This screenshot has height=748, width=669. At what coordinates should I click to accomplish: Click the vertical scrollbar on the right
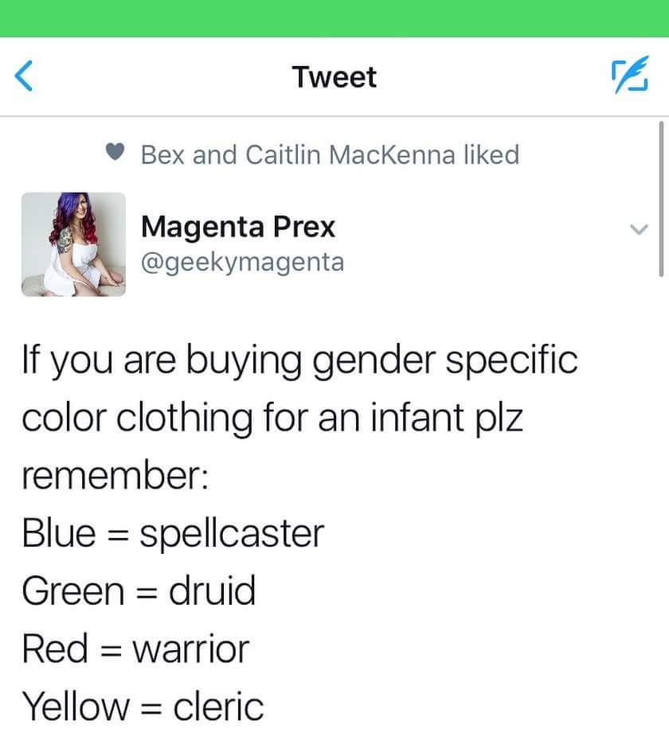pos(662,199)
